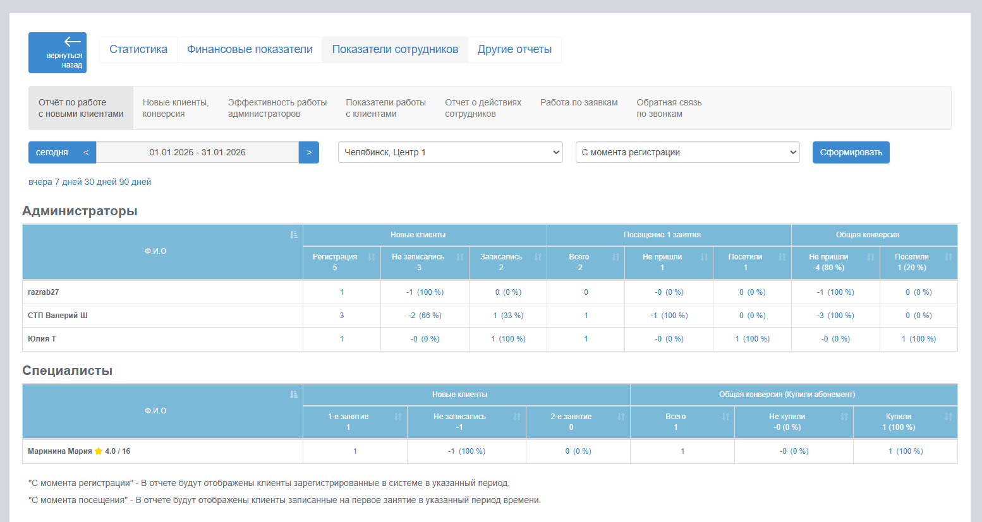Sort administrators by Записались column icon
982x522 pixels.
(538, 257)
